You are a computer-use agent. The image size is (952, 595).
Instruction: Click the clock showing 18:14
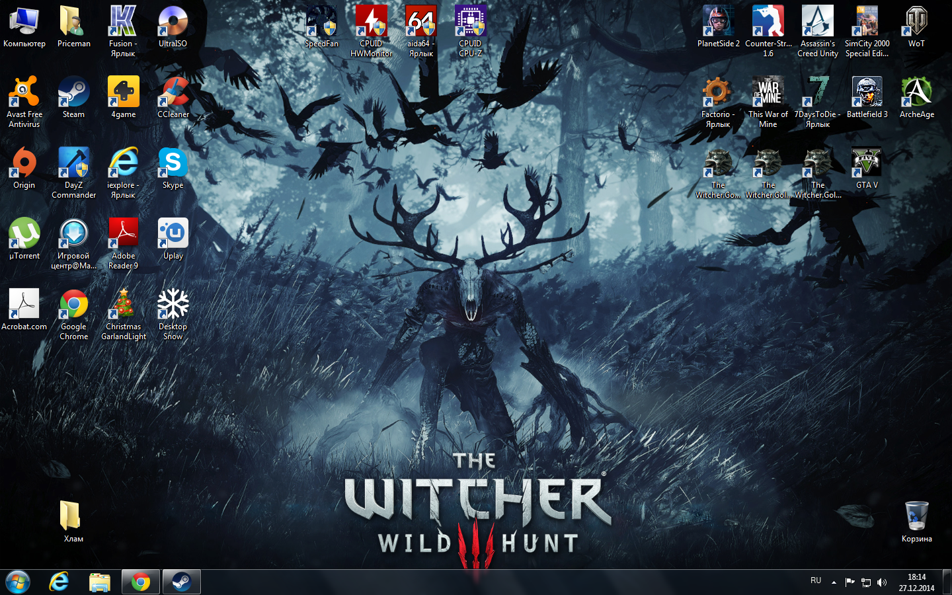click(916, 582)
